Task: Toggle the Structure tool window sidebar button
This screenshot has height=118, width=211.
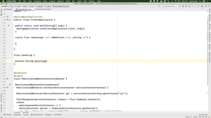Action: click(1, 108)
